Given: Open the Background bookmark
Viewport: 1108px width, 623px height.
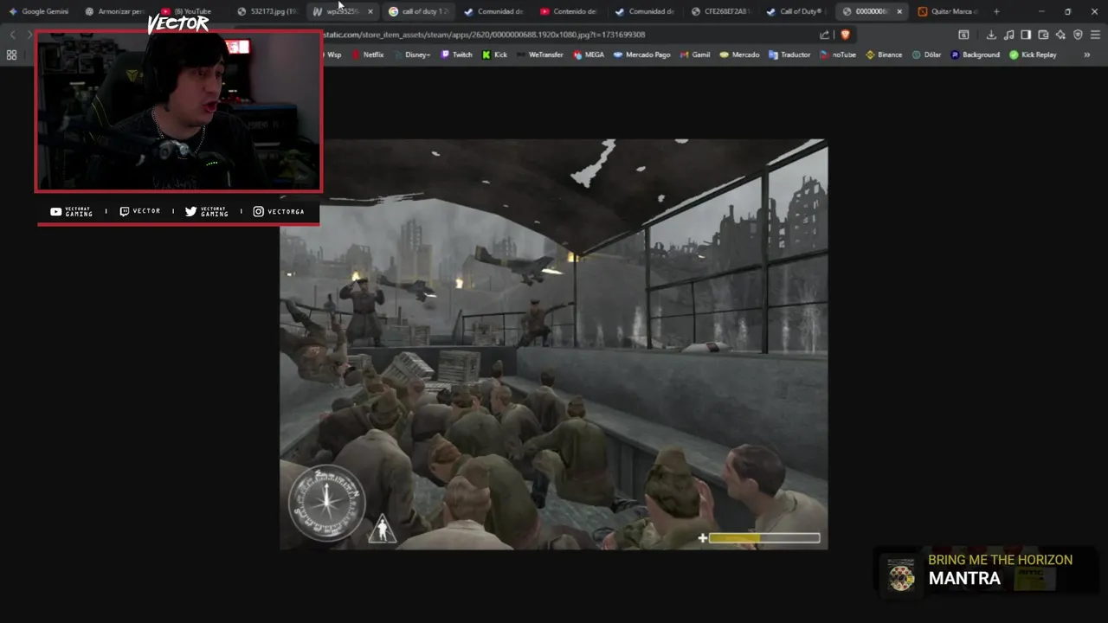Looking at the screenshot, I should pos(975,55).
